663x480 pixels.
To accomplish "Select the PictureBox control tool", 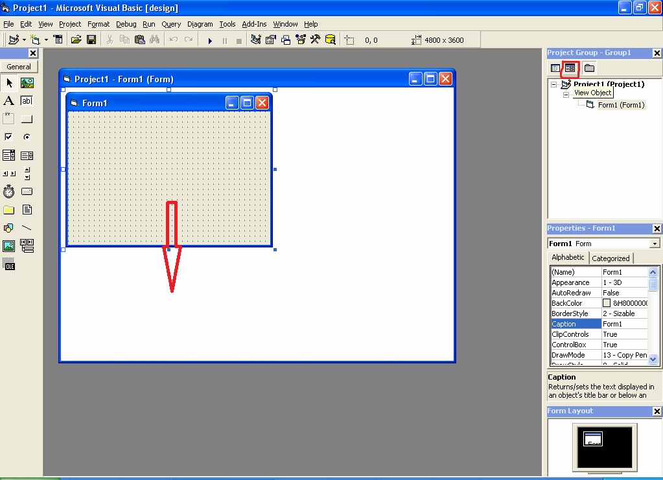I will click(27, 83).
